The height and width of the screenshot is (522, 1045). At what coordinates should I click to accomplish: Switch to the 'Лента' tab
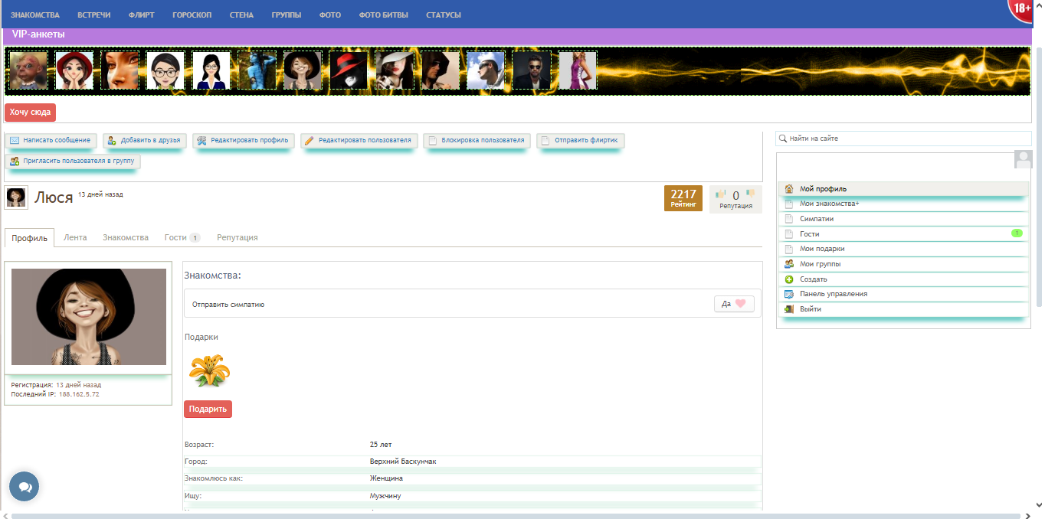pos(75,238)
